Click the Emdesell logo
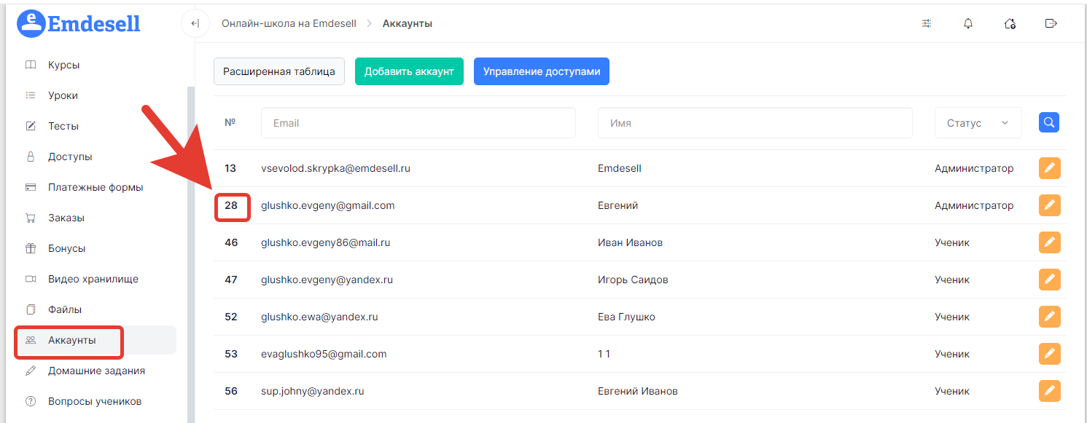 click(x=79, y=23)
